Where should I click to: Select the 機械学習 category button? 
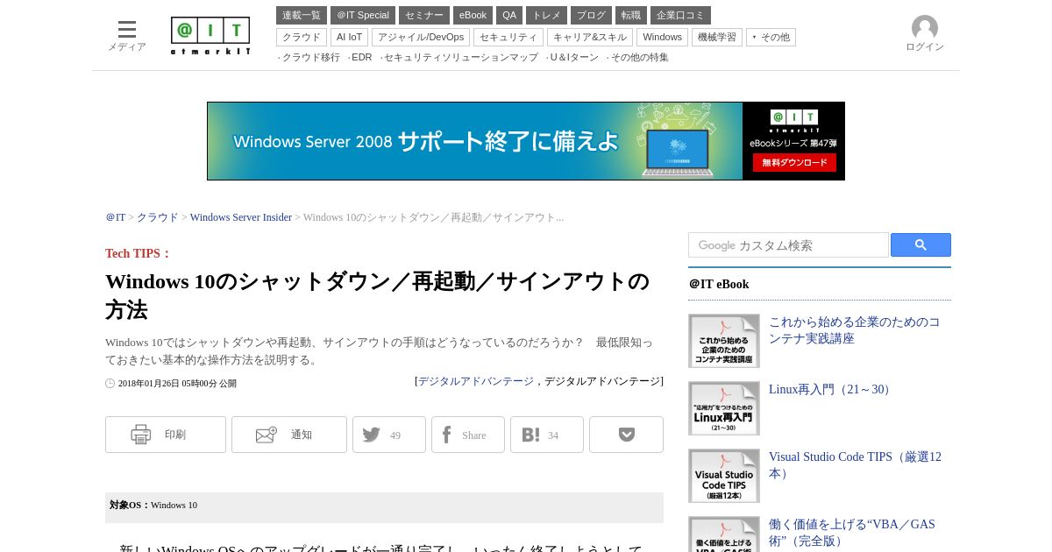click(x=717, y=37)
